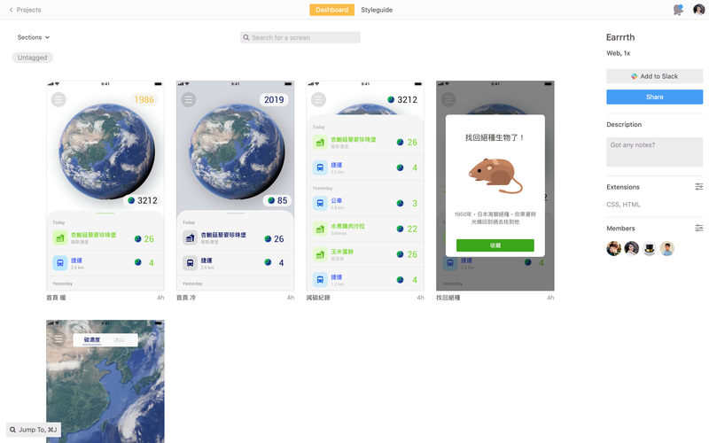
Task: Click the Jump To button
Action: coord(34,430)
